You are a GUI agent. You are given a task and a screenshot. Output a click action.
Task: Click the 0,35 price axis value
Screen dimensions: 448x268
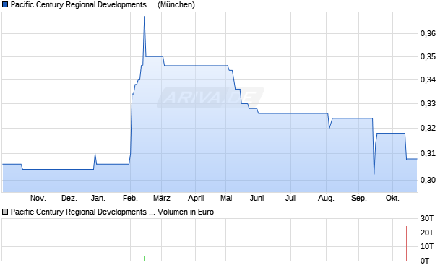pos(428,57)
